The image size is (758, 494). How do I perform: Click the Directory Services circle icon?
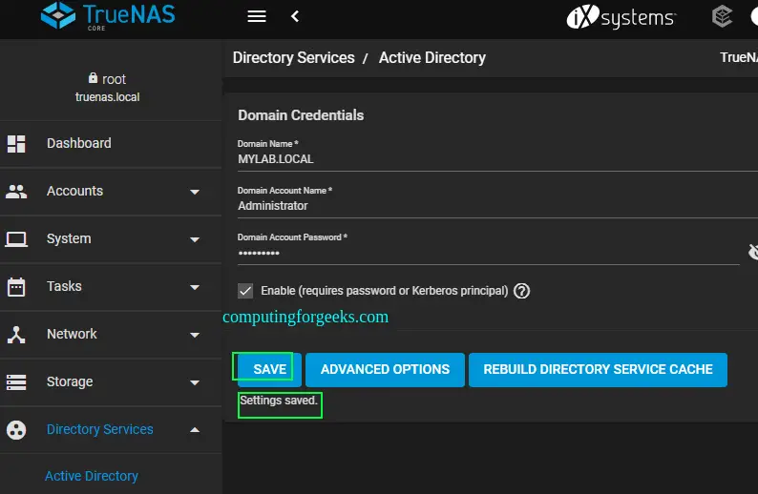click(16, 430)
